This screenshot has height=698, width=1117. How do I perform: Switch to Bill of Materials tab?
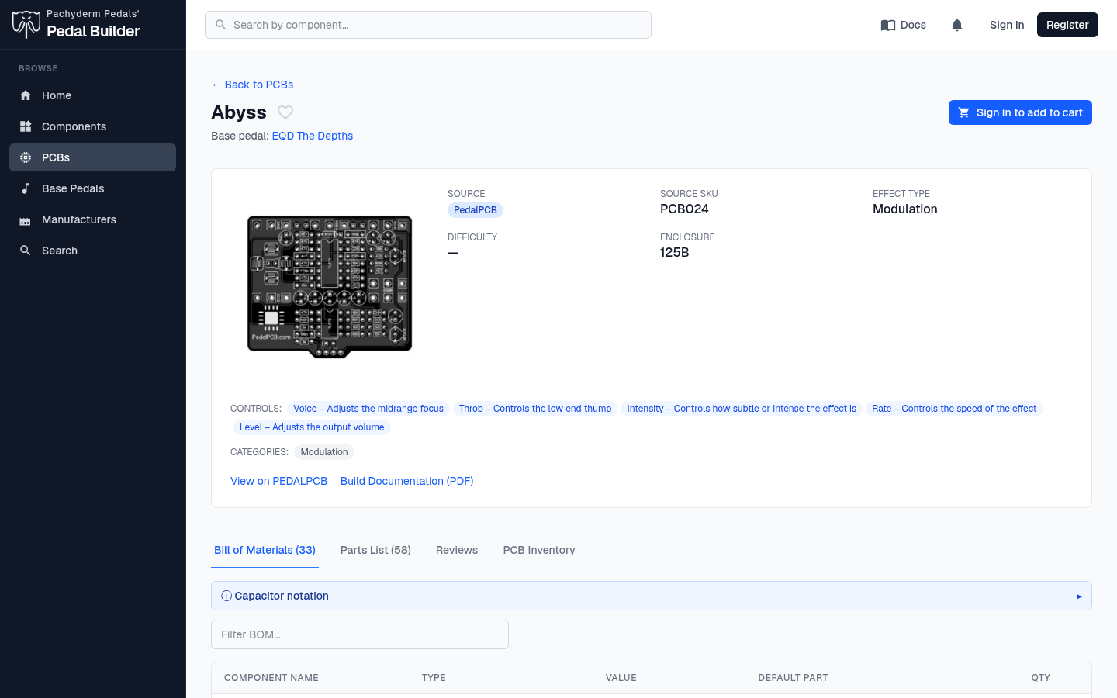pos(265,550)
